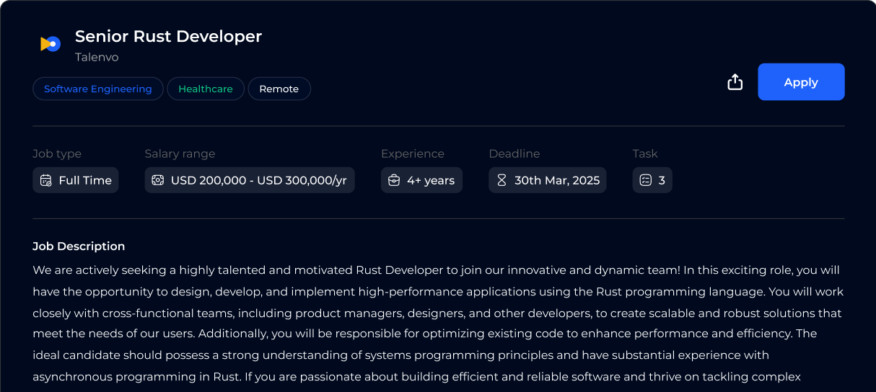Viewport: 876px width, 392px height.
Task: Click the Job type label
Action: [x=57, y=153]
